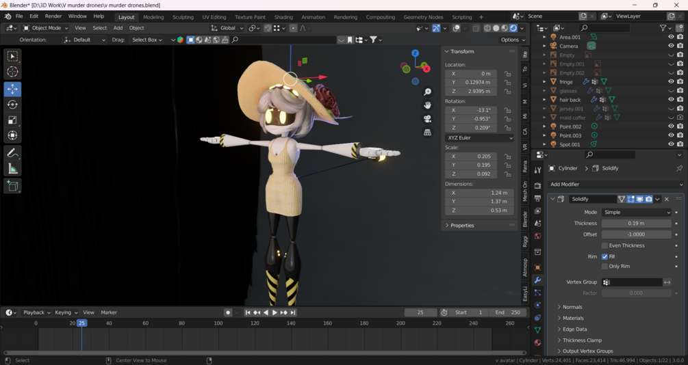Open the Add menu in viewport header
Screen dimensions: 688x365
point(118,27)
